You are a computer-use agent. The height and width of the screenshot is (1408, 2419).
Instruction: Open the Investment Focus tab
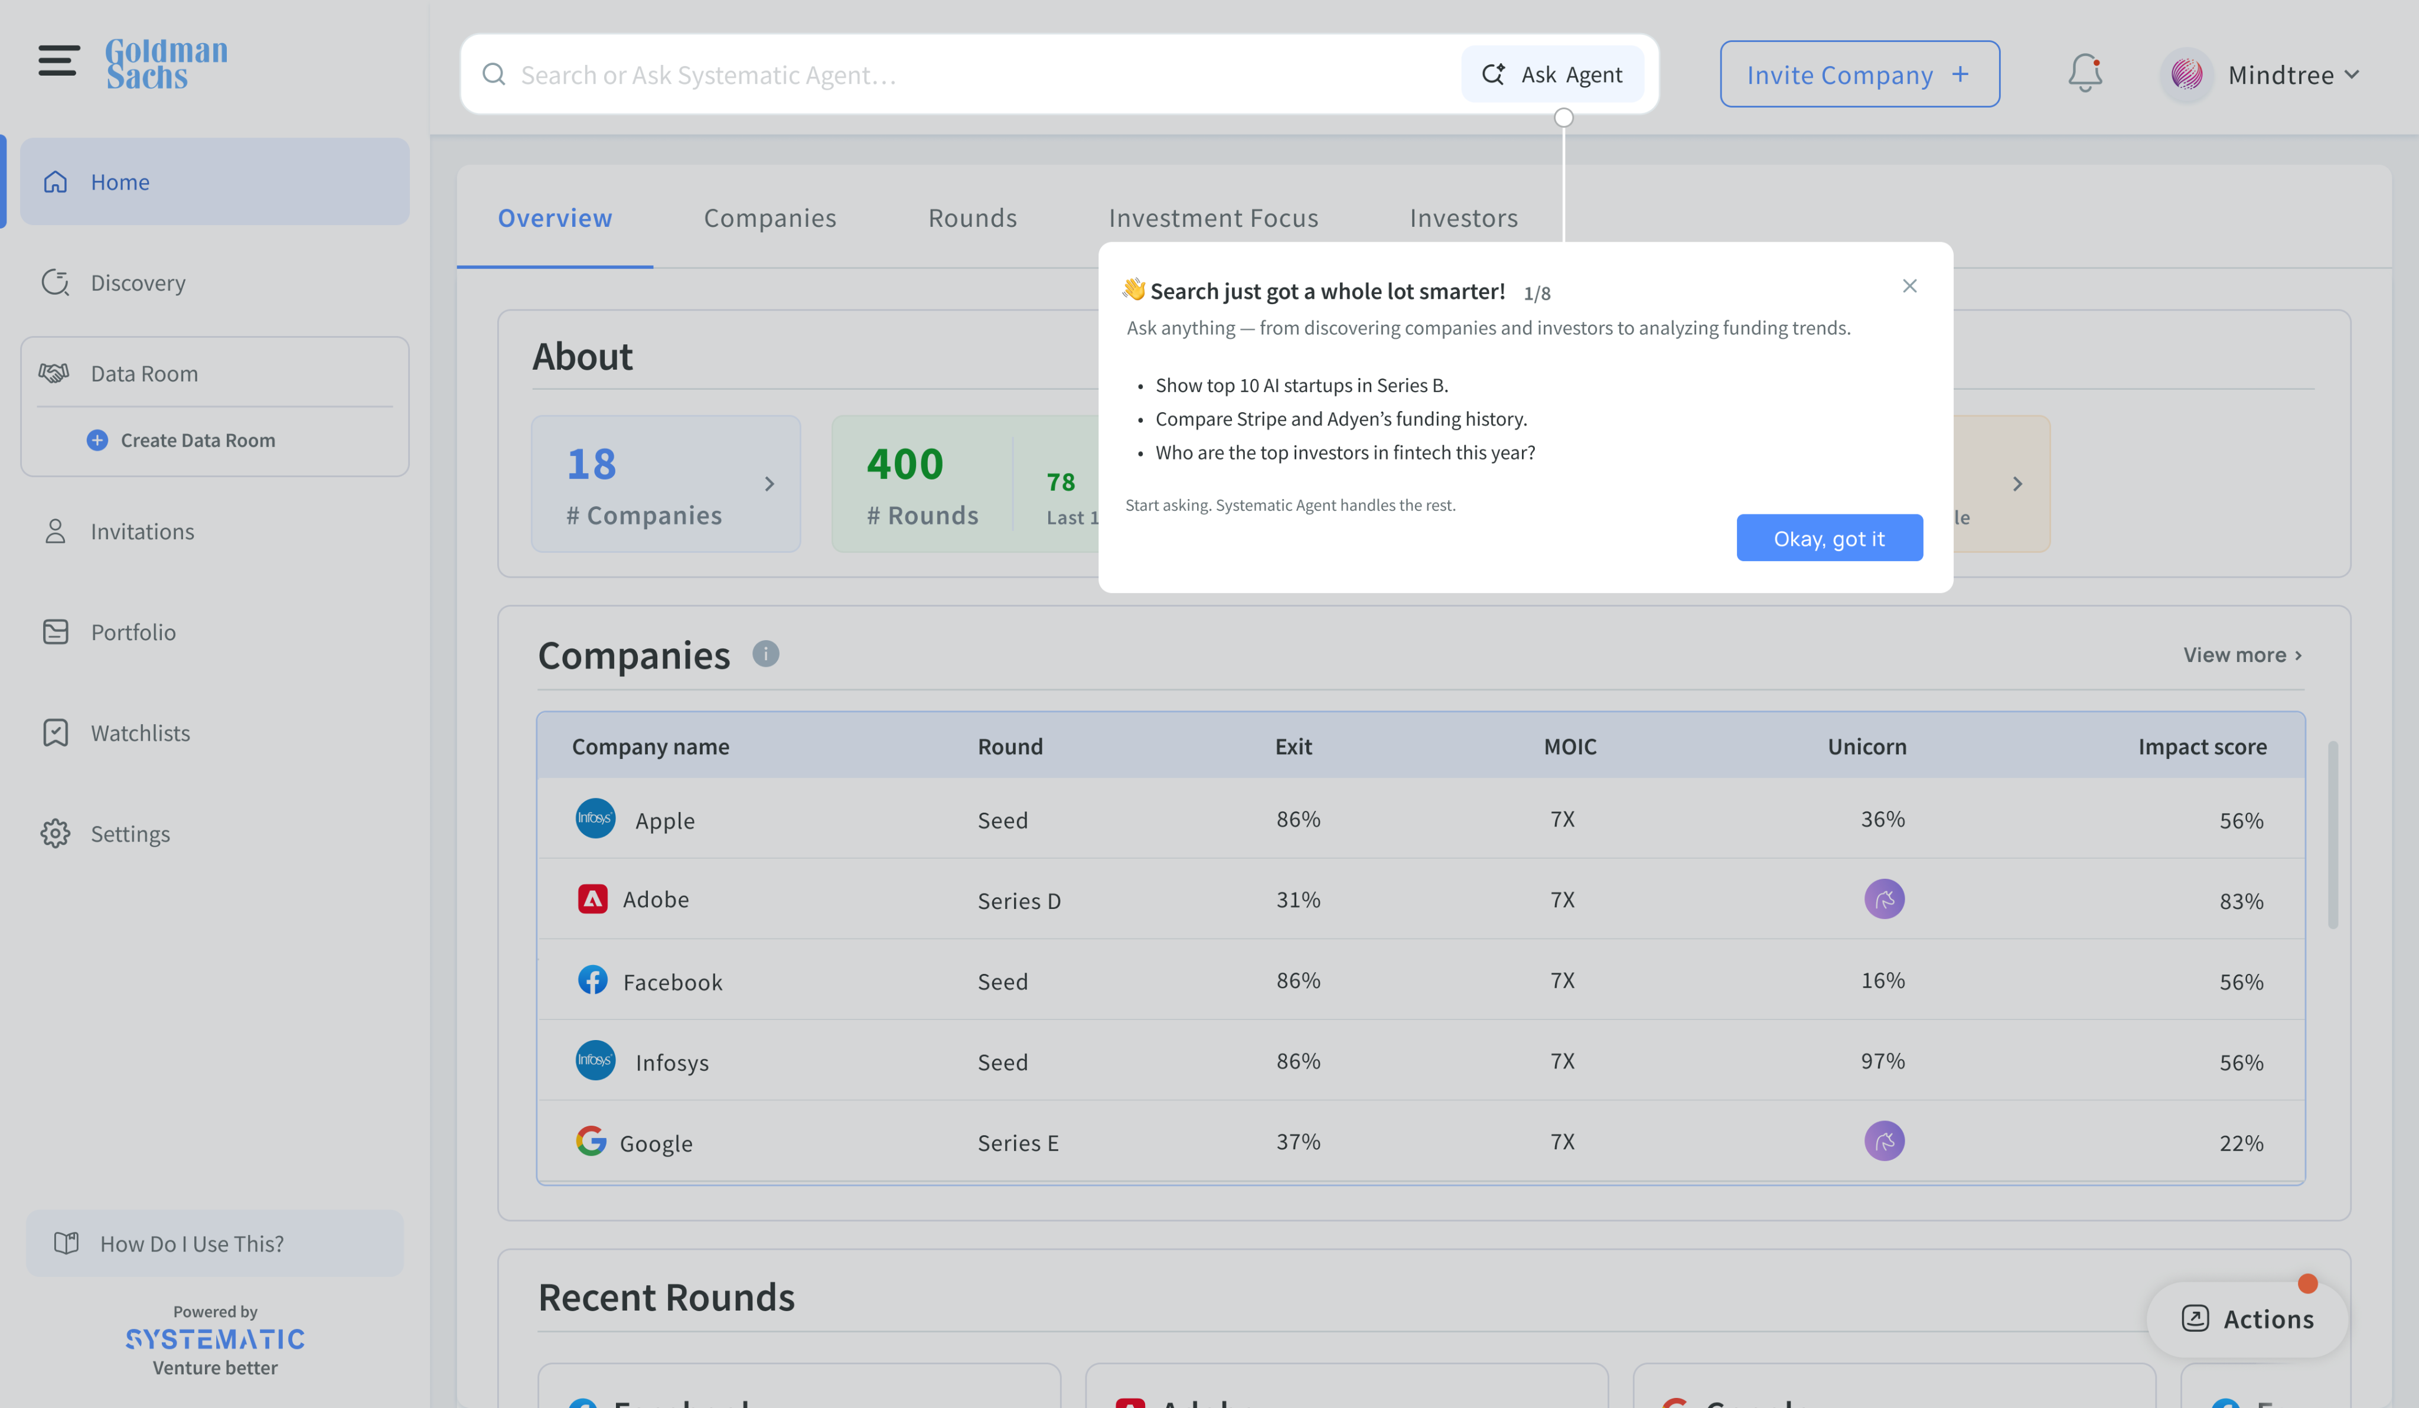(x=1214, y=218)
